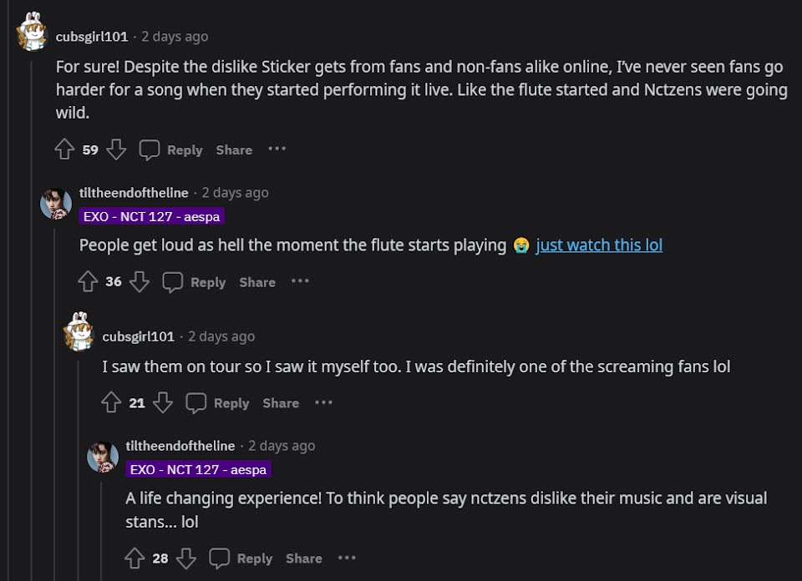Open more options on the 36-point comment

(300, 281)
